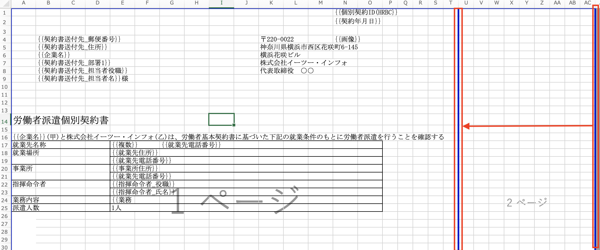Viewport: 600px width, 250px height.
Task: Select the {{契約書送付先_郵便番号}} cell
Action: click(x=79, y=39)
